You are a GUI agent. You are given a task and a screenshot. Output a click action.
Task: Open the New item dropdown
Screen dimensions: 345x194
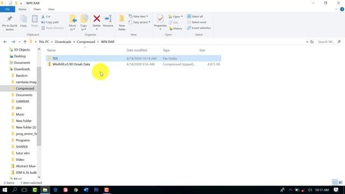[139, 17]
